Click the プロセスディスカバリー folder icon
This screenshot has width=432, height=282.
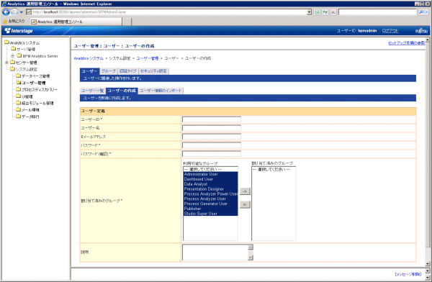[x=19, y=89]
